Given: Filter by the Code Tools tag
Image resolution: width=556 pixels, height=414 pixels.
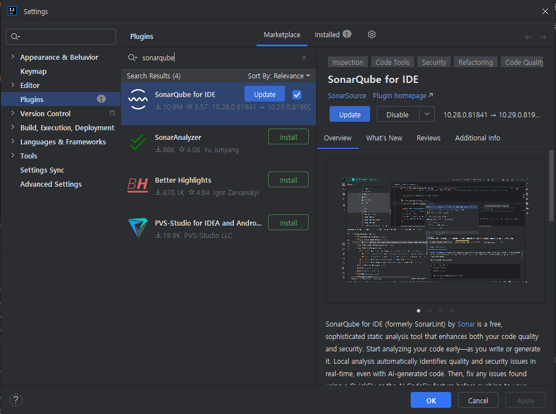Looking at the screenshot, I should [x=393, y=62].
